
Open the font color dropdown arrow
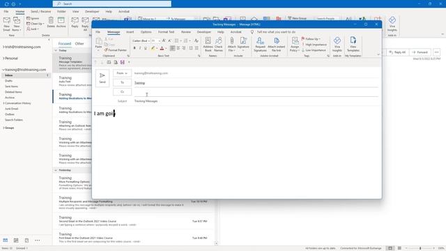coord(166,48)
